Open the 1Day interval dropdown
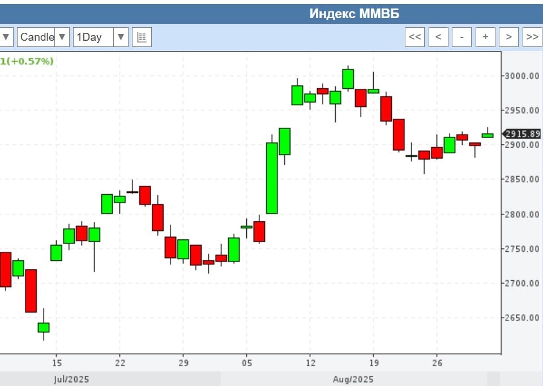543x386 pixels. [101, 37]
